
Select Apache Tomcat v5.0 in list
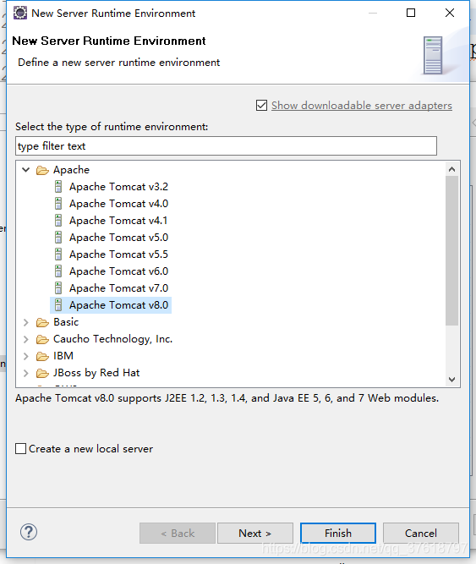point(118,238)
